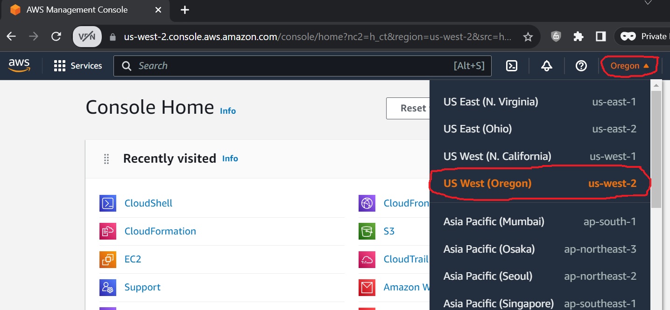670x310 pixels.
Task: Click the CloudShell service icon in Recently visited
Action: click(108, 203)
